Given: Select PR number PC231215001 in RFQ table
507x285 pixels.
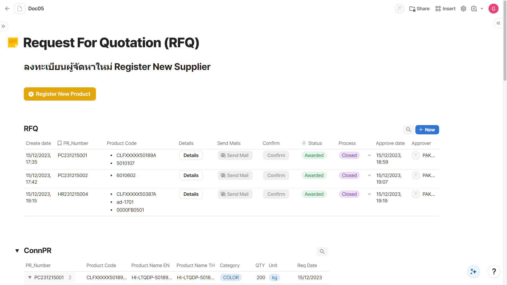Looking at the screenshot, I should 72,155.
